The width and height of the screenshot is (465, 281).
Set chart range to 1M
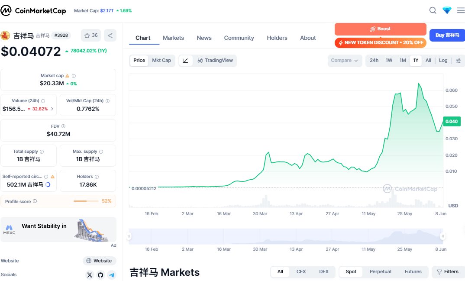coord(402,61)
